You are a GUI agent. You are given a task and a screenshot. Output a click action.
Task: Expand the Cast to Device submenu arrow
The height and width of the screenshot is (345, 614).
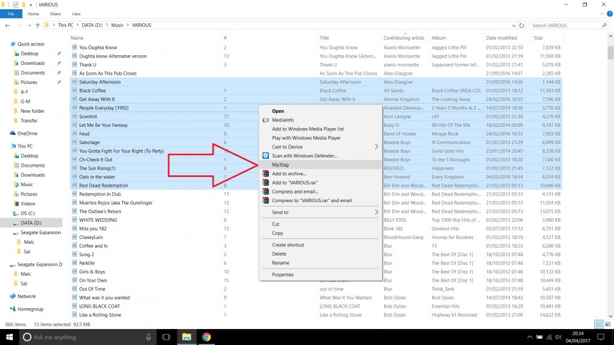tap(376, 146)
